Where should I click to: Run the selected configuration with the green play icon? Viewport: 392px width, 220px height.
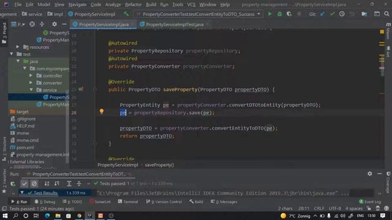pos(269,14)
